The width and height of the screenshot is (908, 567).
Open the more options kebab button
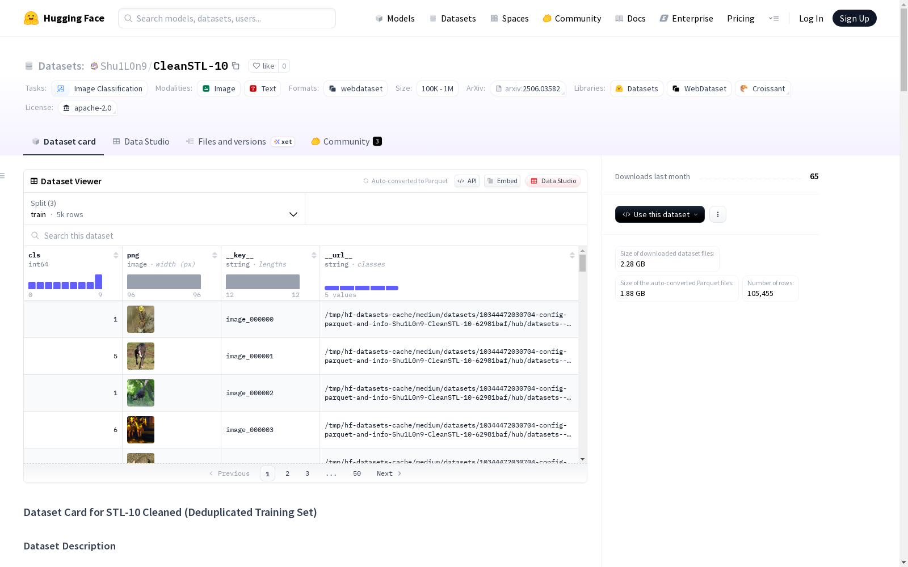click(x=718, y=214)
